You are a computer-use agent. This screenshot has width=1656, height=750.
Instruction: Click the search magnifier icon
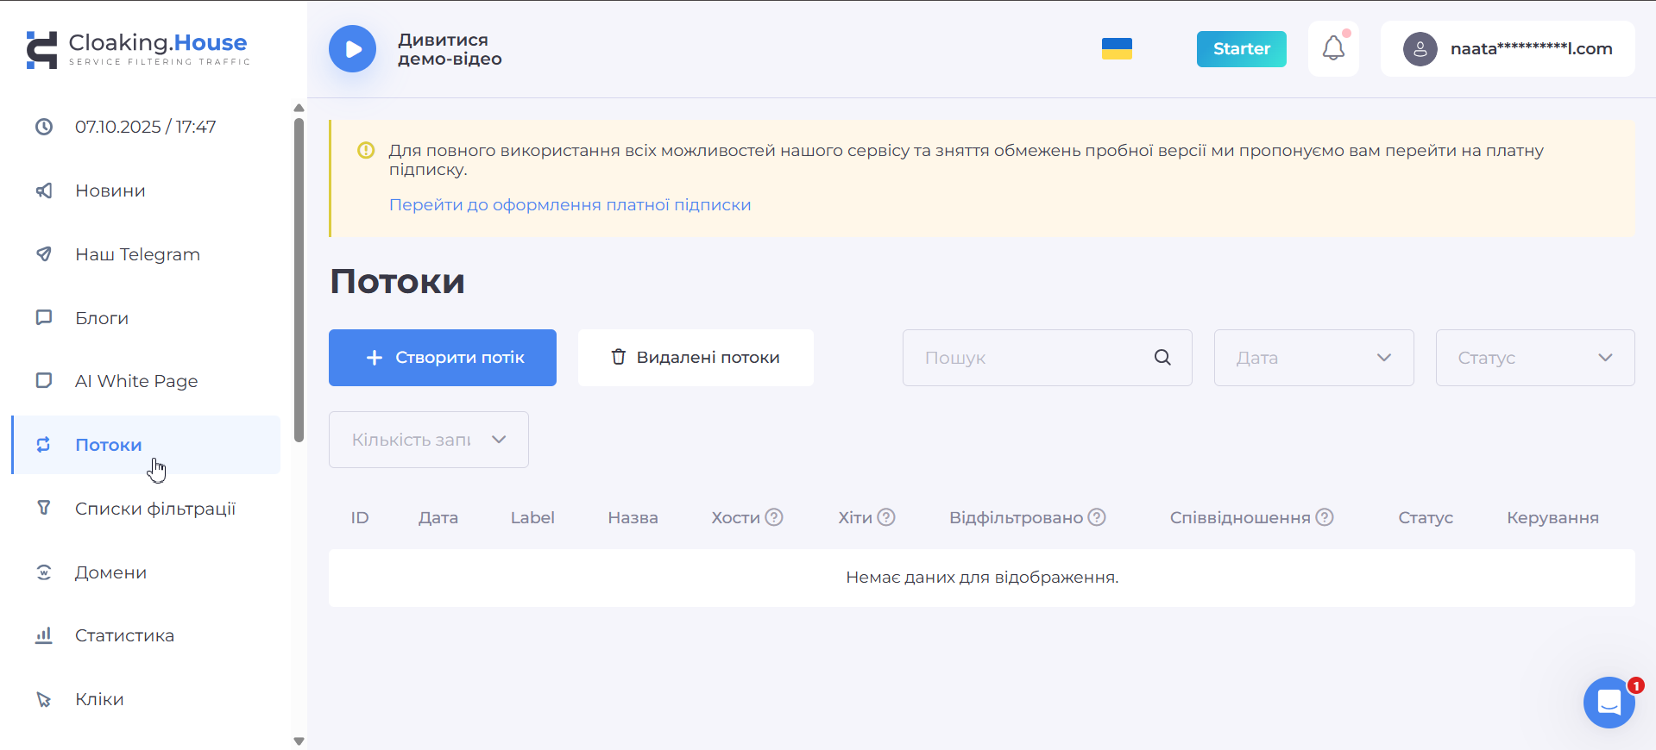point(1162,358)
